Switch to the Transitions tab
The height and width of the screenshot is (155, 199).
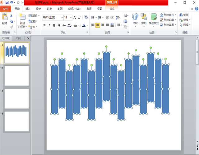pos(49,9)
